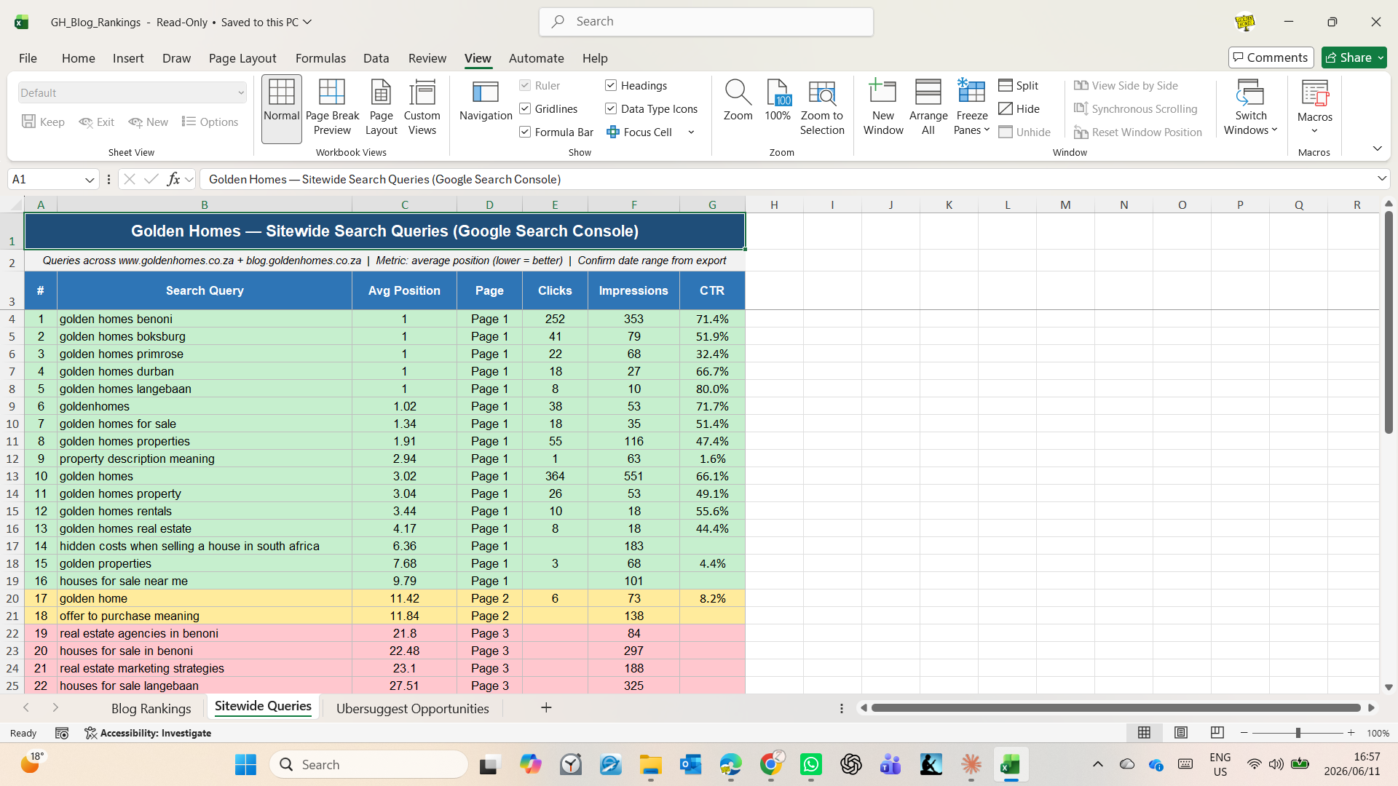Select the cell 'golden homes benoni'
This screenshot has height=786, width=1398.
205,319
